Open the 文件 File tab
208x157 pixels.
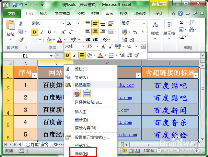point(12,13)
